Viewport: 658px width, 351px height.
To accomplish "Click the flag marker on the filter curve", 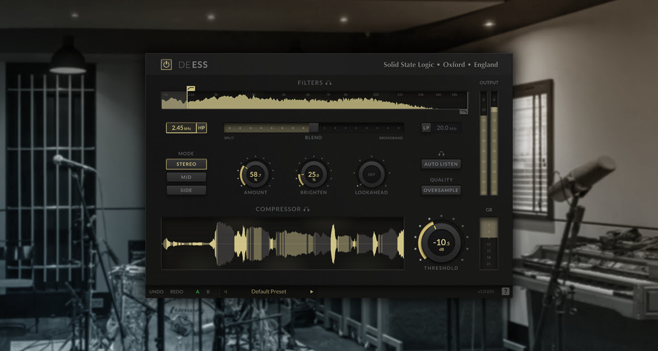I will coord(191,90).
